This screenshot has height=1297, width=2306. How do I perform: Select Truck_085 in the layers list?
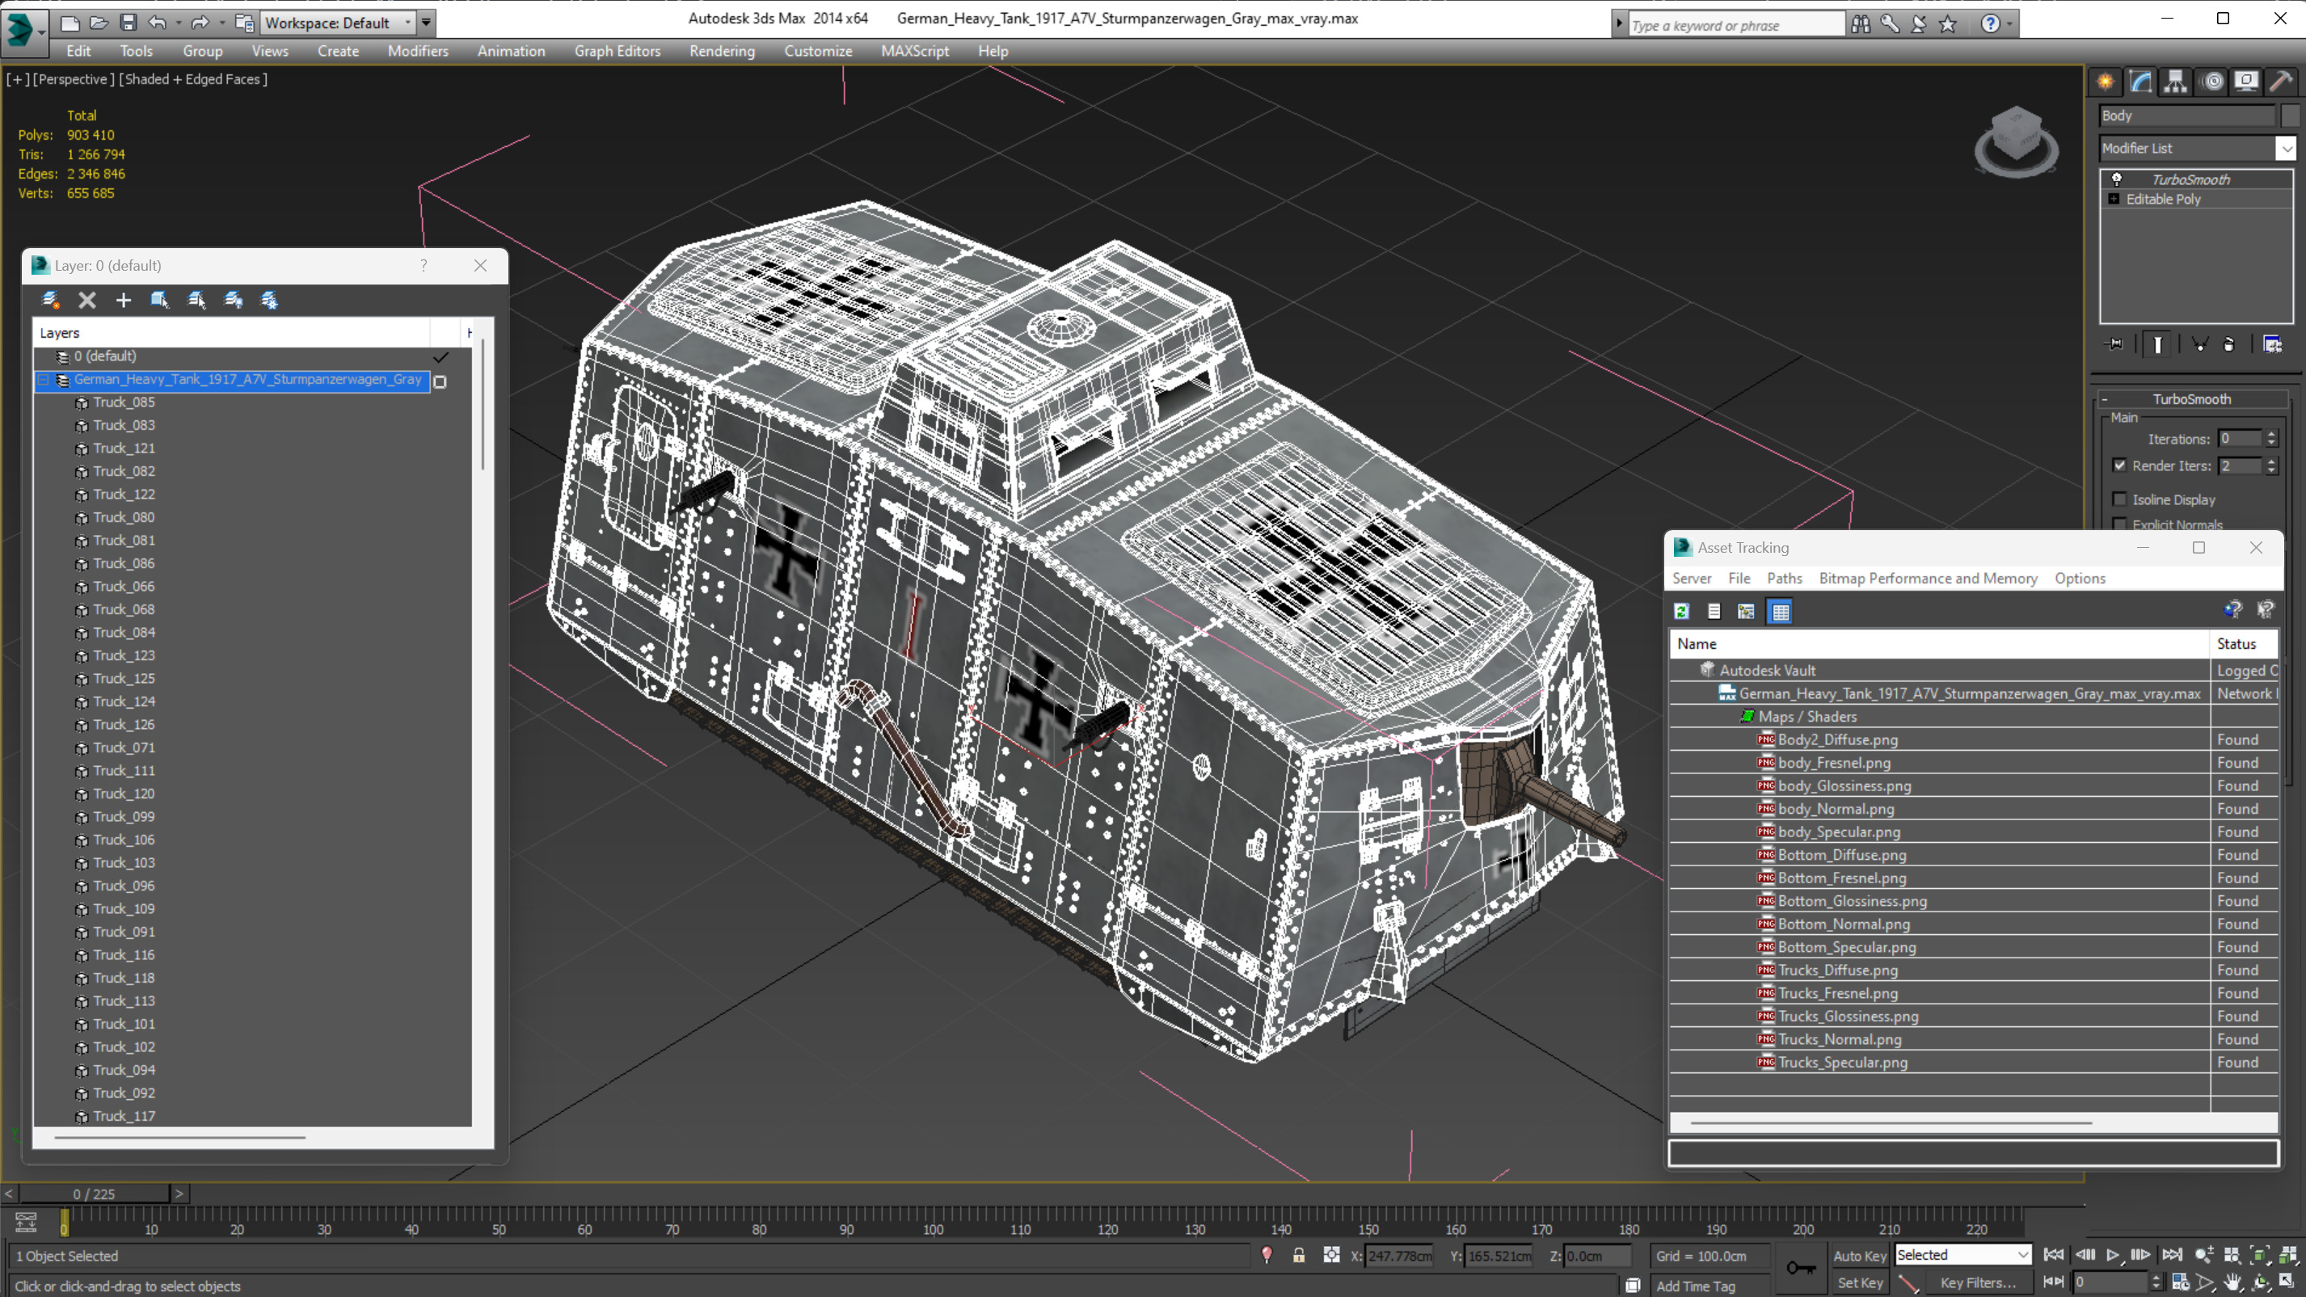[x=124, y=402]
